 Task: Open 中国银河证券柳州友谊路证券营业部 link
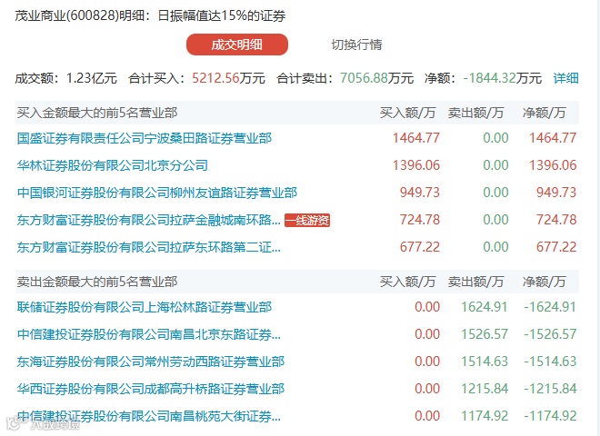click(x=157, y=193)
